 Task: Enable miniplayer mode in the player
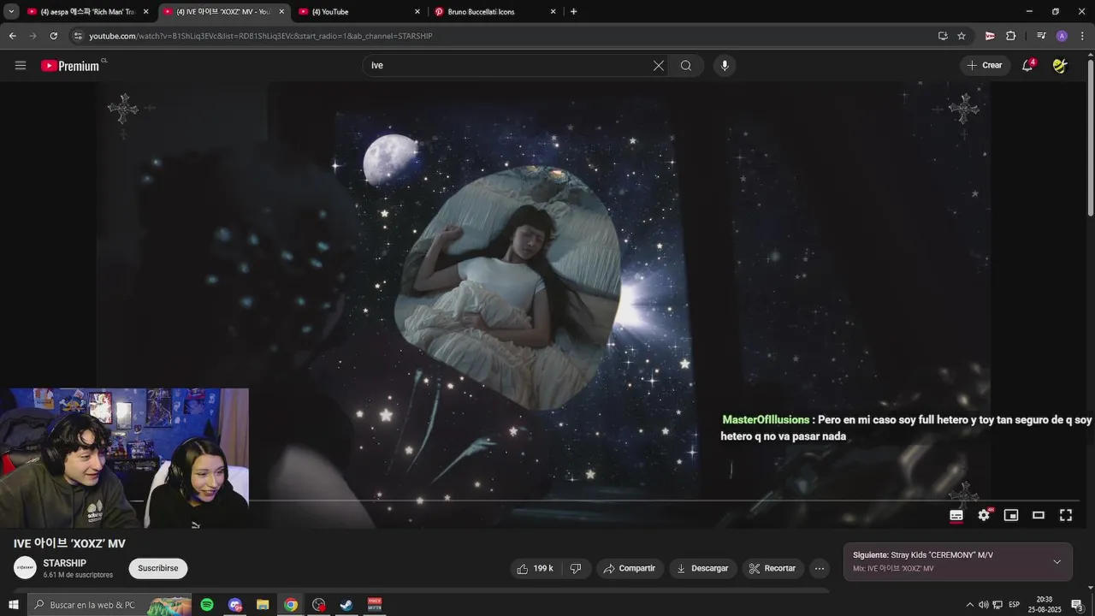(1011, 515)
